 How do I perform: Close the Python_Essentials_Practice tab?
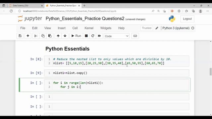tap(79, 6)
